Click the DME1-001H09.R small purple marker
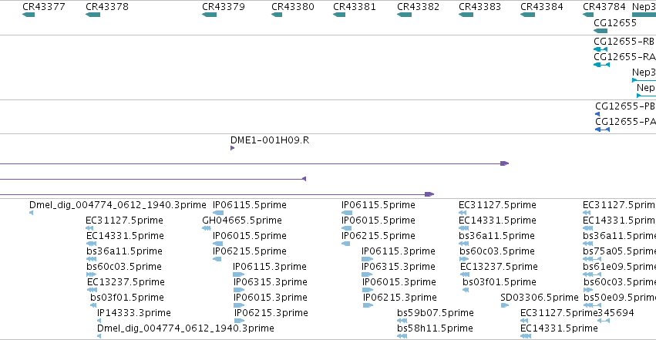Image resolution: width=656 pixels, height=340 pixels. 233,148
